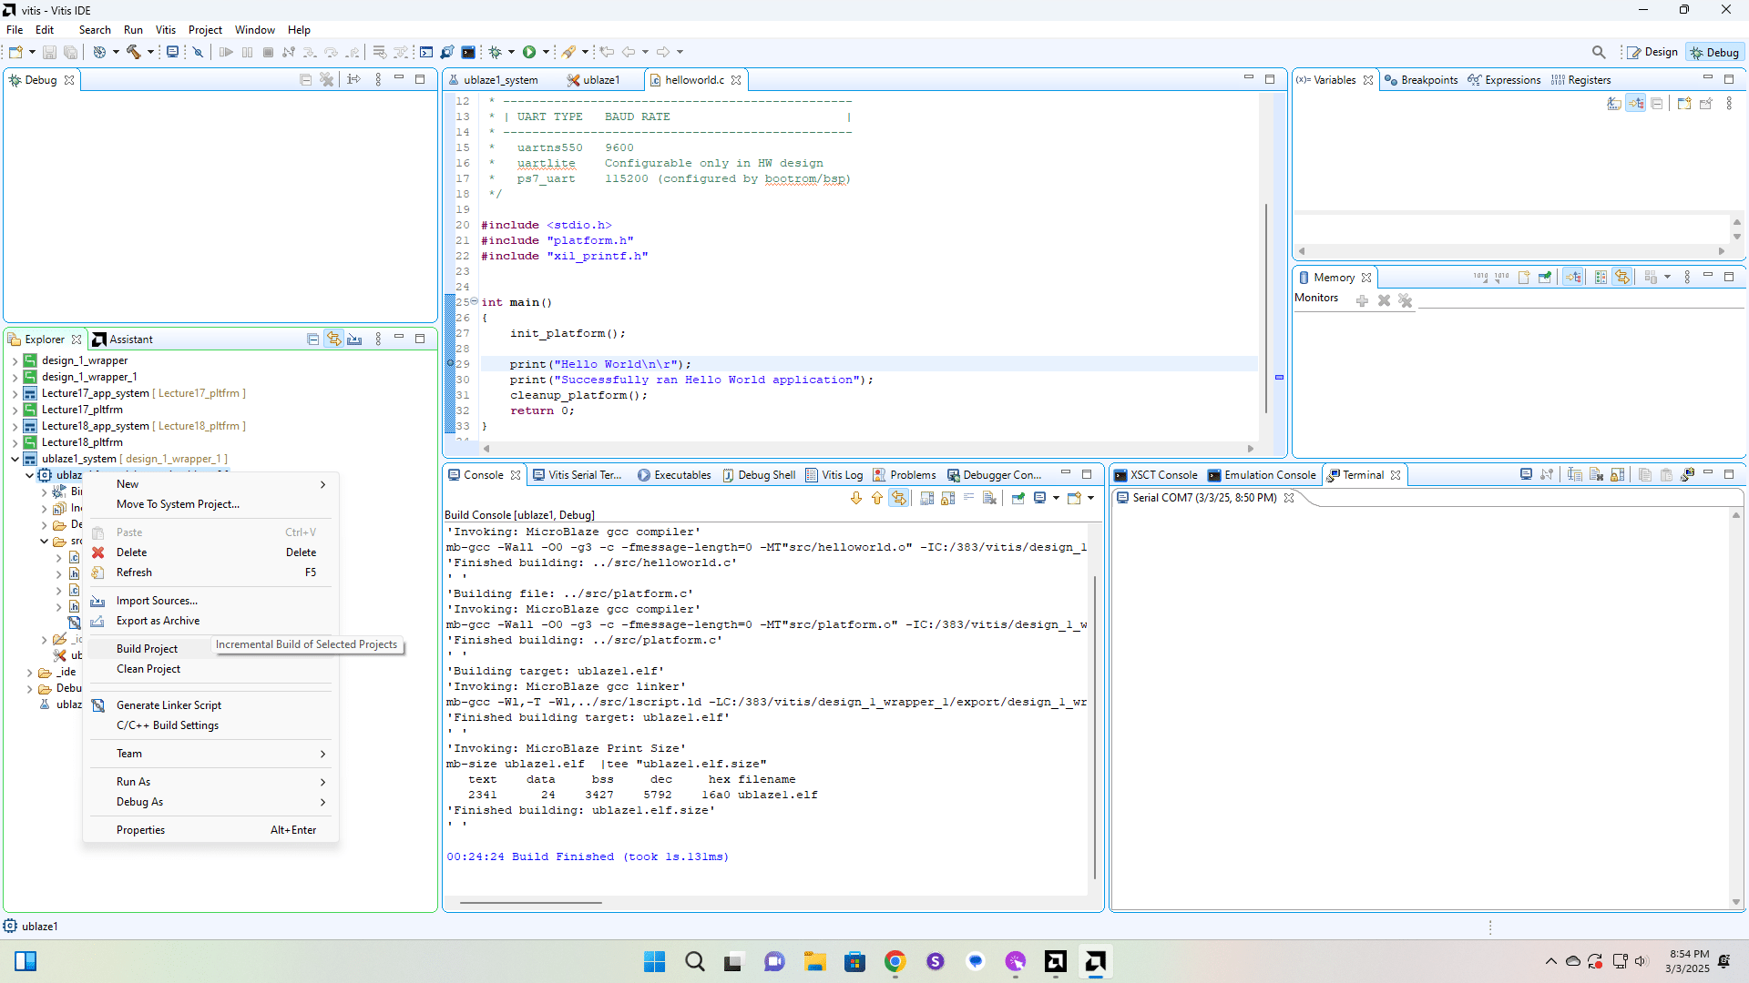1749x983 pixels.
Task: Toggle Link with Editor in Explorer
Action: 334,339
